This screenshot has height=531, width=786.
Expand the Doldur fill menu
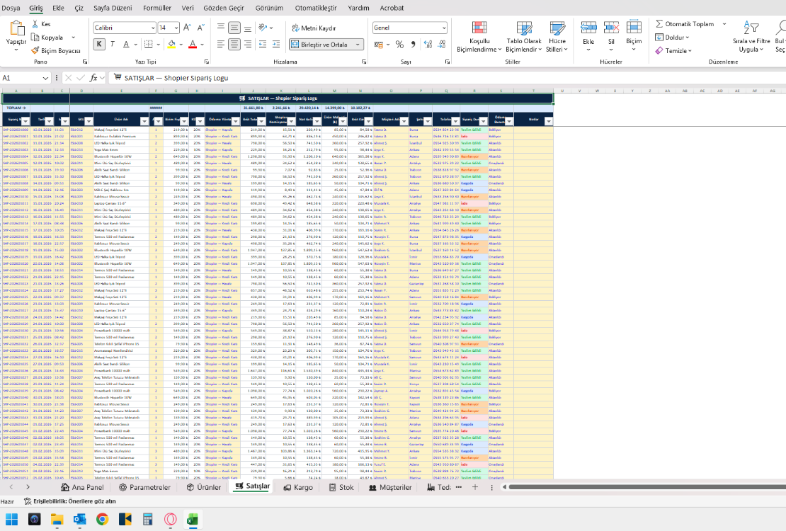click(673, 37)
